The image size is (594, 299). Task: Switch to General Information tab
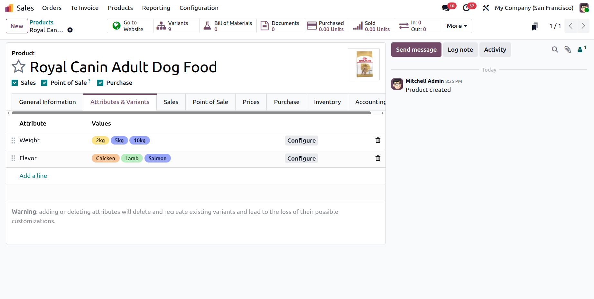(x=47, y=102)
